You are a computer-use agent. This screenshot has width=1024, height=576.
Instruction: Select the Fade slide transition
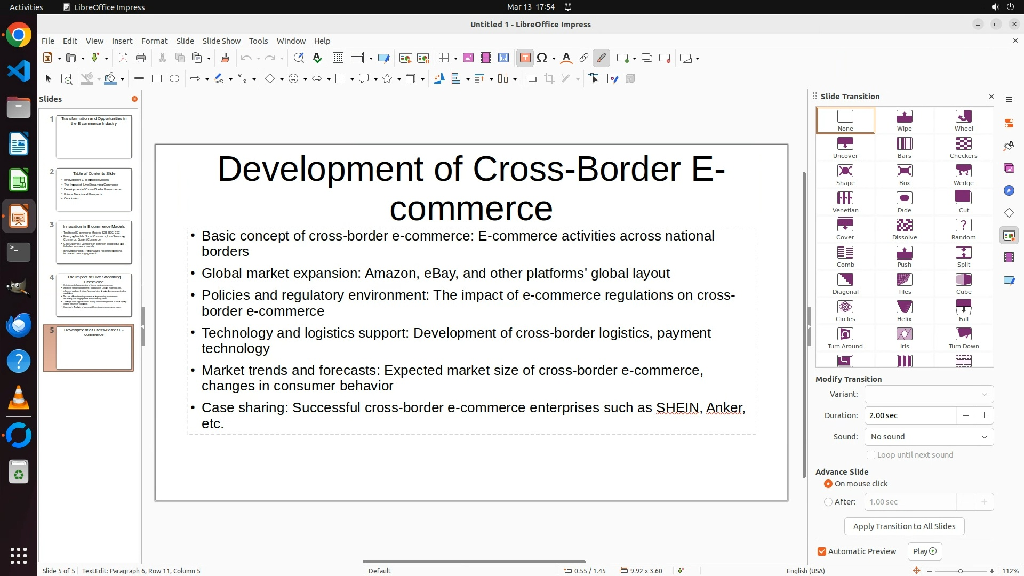[904, 202]
